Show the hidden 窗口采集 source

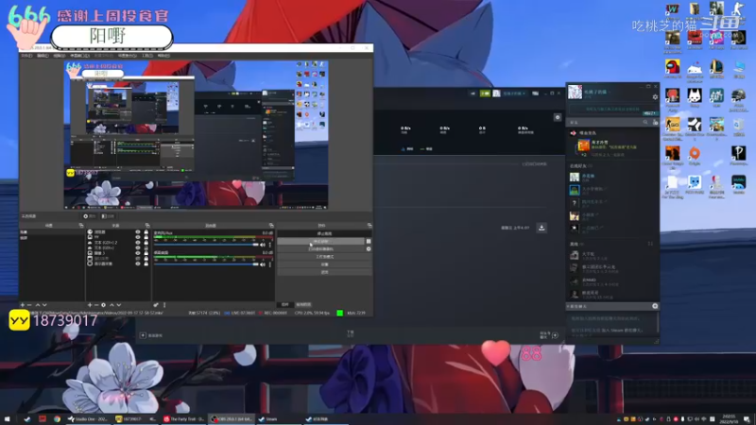pos(138,259)
